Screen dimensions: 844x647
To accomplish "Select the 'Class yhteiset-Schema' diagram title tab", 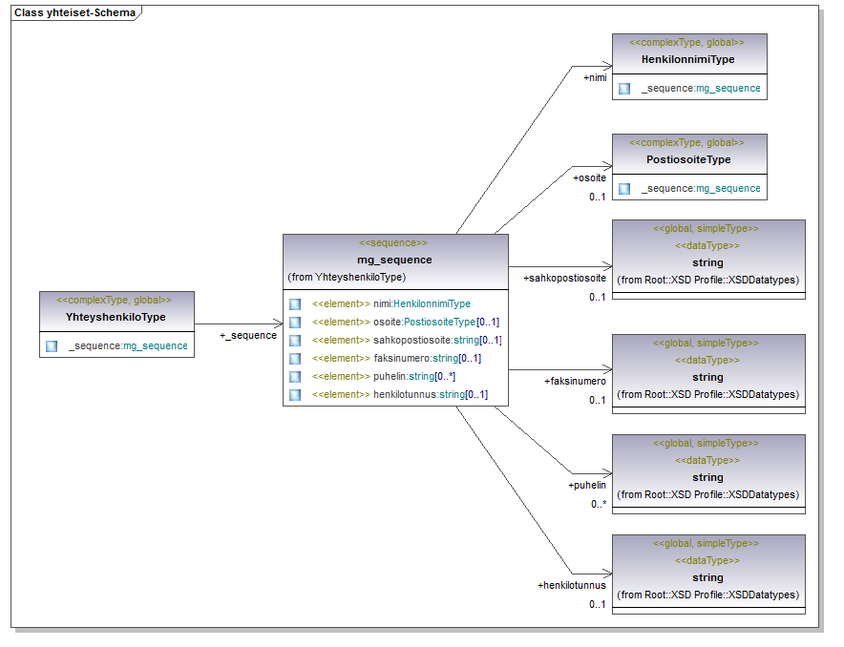I will point(74,13).
